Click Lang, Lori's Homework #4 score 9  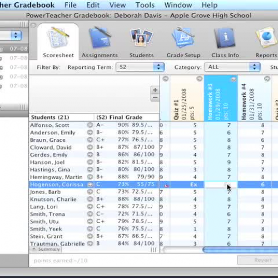pyautogui.click(x=263, y=207)
